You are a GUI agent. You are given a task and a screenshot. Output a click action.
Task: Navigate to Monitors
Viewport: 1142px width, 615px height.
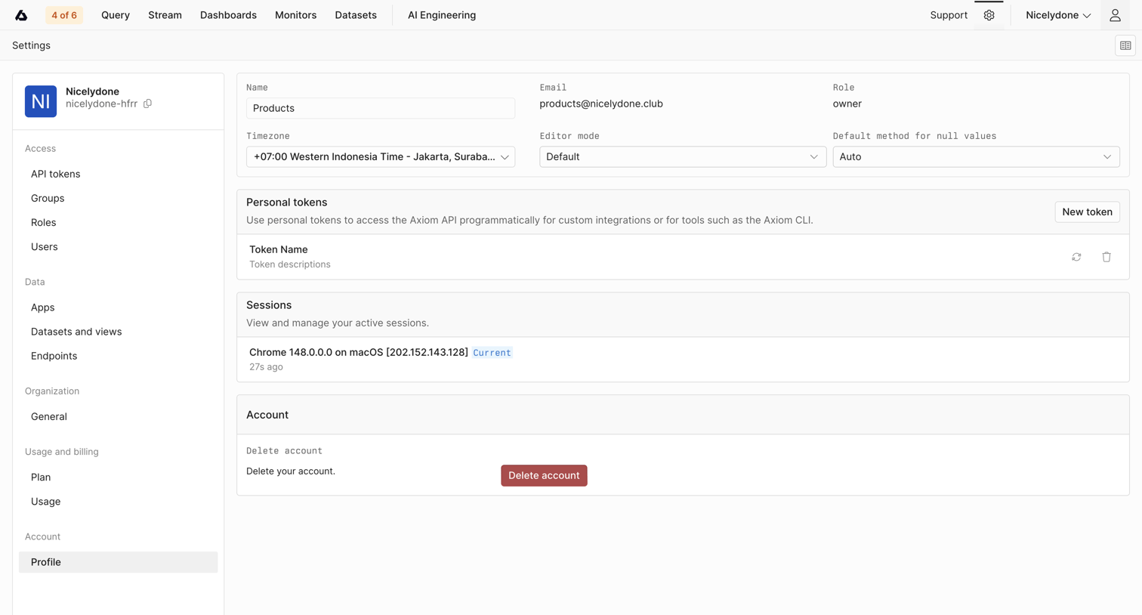point(295,15)
